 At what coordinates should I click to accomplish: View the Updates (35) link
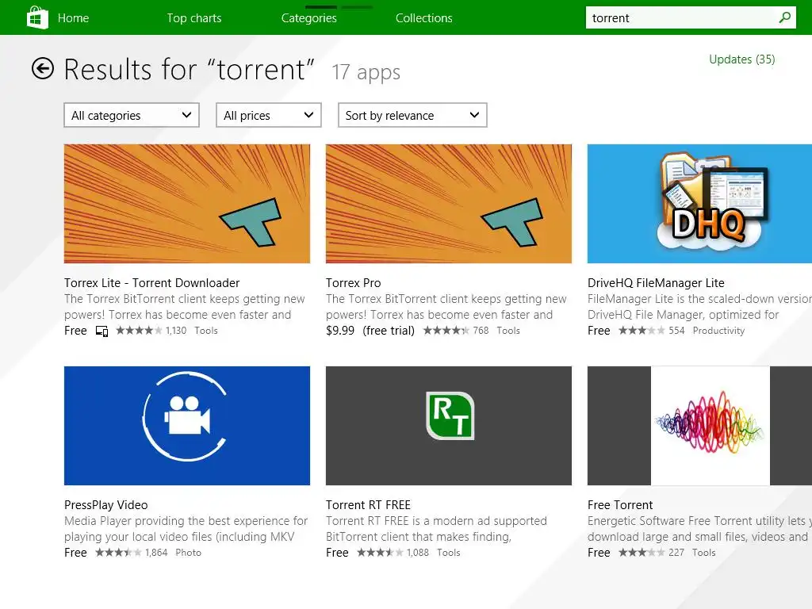point(742,59)
